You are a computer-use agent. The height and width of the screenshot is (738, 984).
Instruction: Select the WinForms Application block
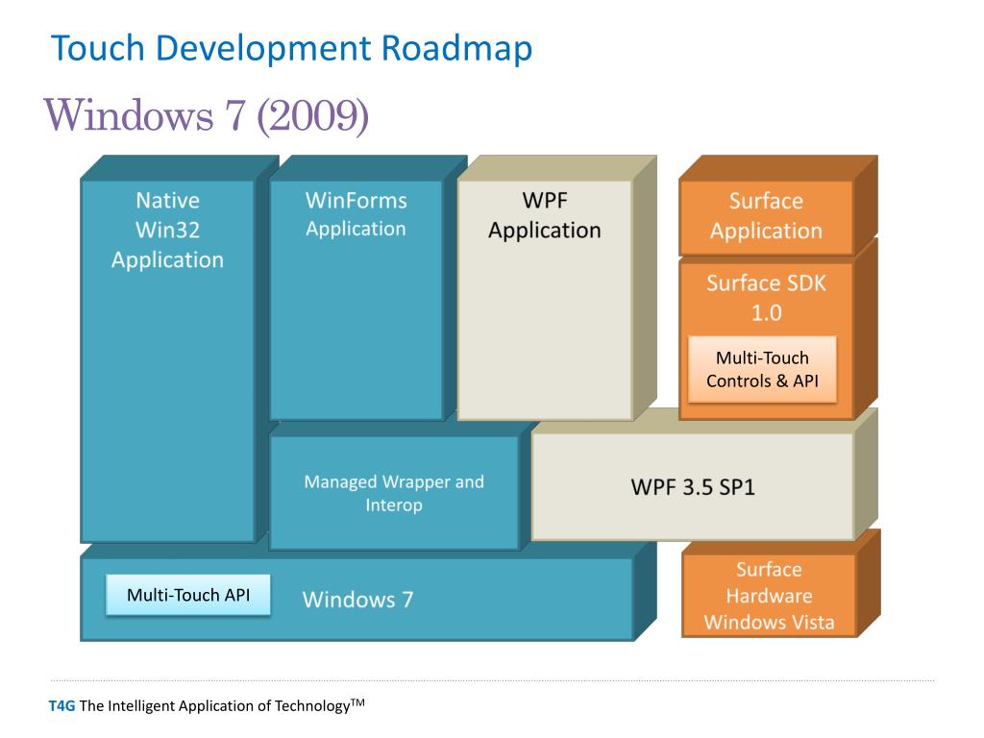point(356,300)
